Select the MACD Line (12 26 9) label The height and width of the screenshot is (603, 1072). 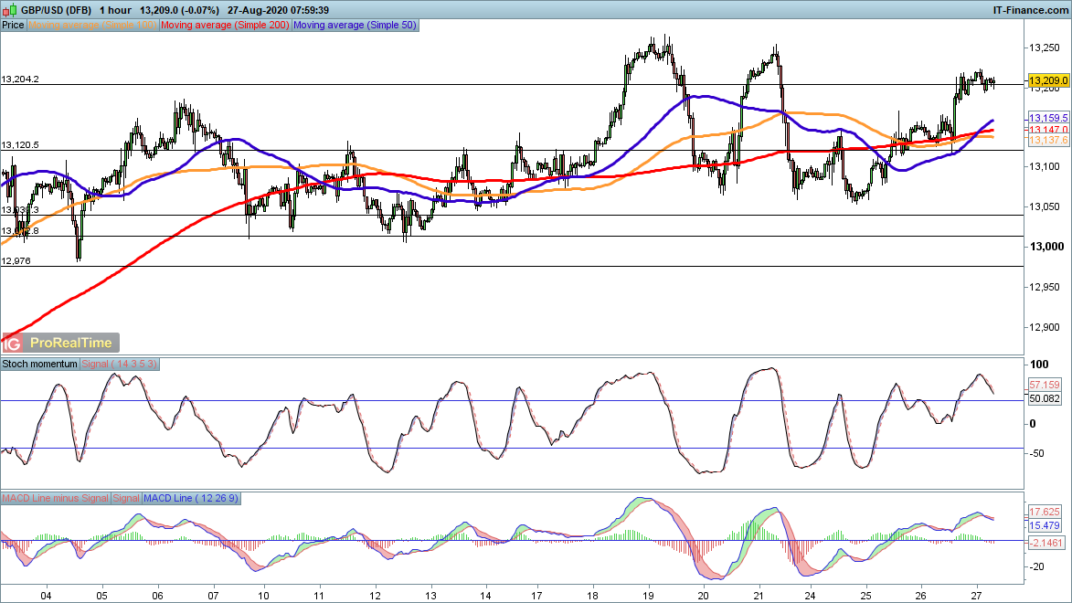point(191,499)
